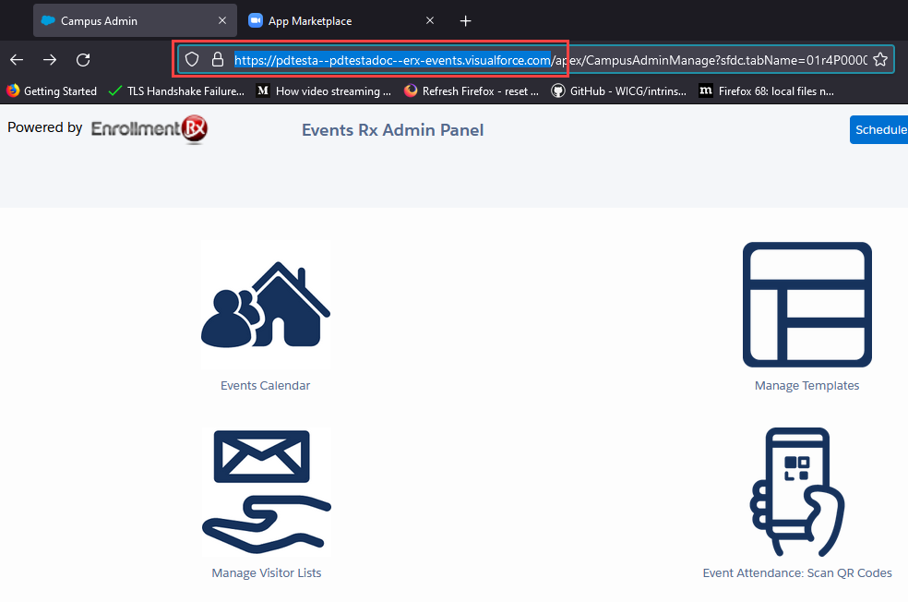
Task: Click the browser forward arrow
Action: tap(50, 59)
